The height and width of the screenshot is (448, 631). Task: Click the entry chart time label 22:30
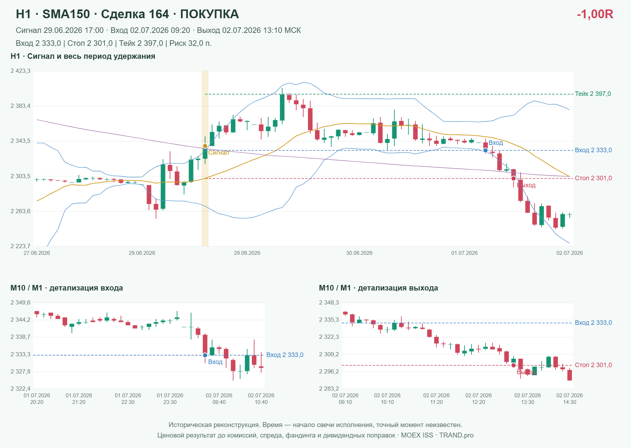coord(128,402)
